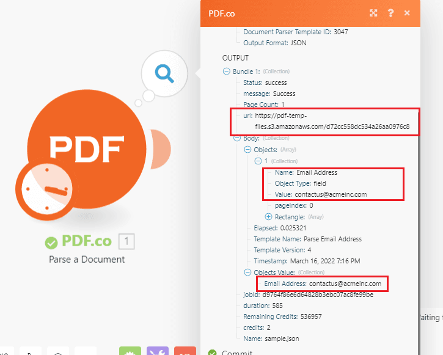Expand the PDF.co panel to fullscreen

tap(373, 13)
